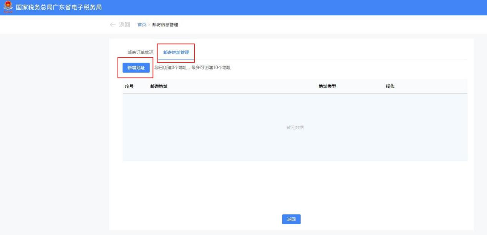Click the 暂无数据 empty table placeholder
Viewport: 487px width, 235px height.
[295, 127]
